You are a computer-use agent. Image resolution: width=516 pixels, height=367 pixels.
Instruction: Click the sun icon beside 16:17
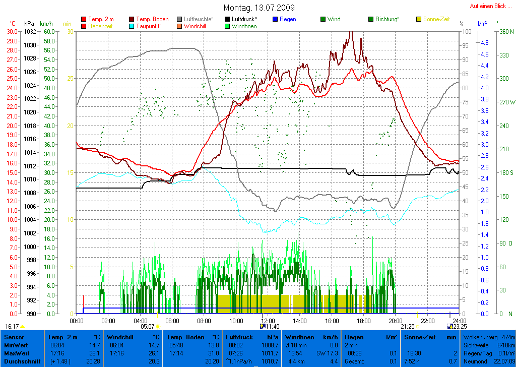[x=22, y=327]
